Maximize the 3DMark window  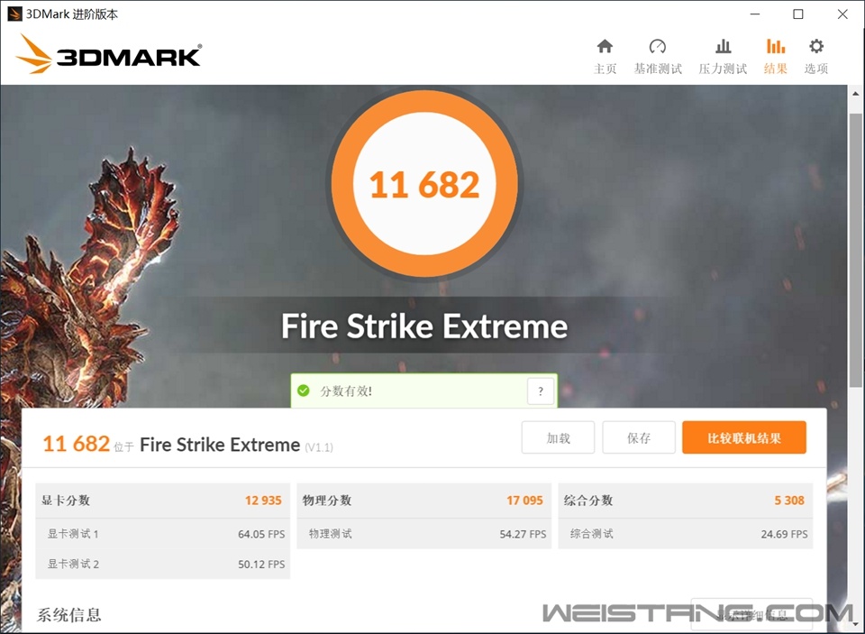(x=797, y=14)
